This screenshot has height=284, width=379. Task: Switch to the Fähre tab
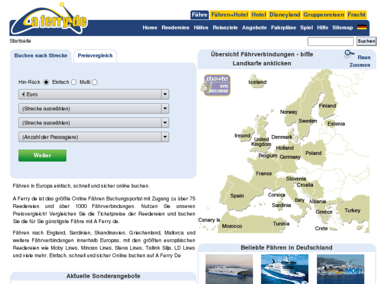point(200,15)
